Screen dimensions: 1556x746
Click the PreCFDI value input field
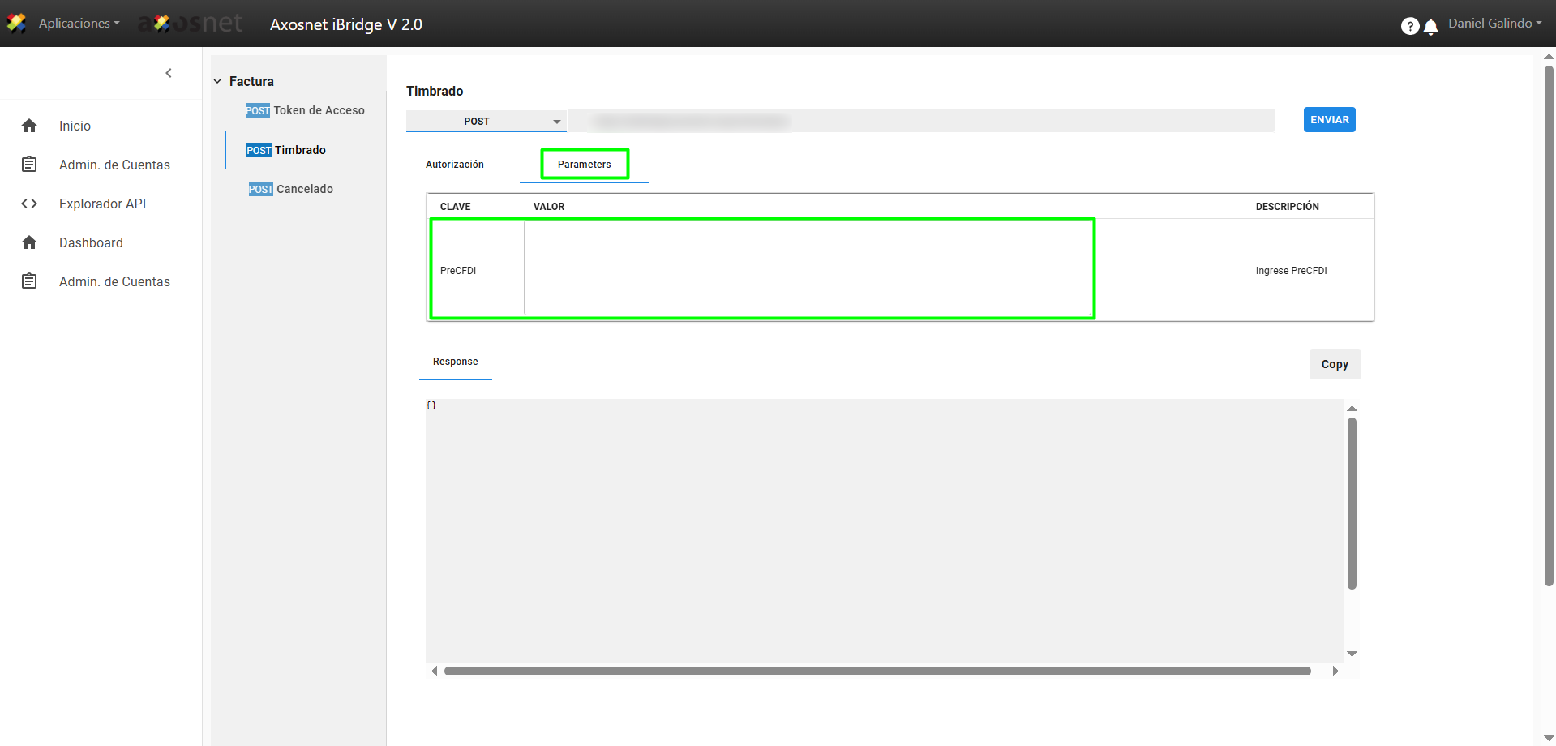coord(808,268)
